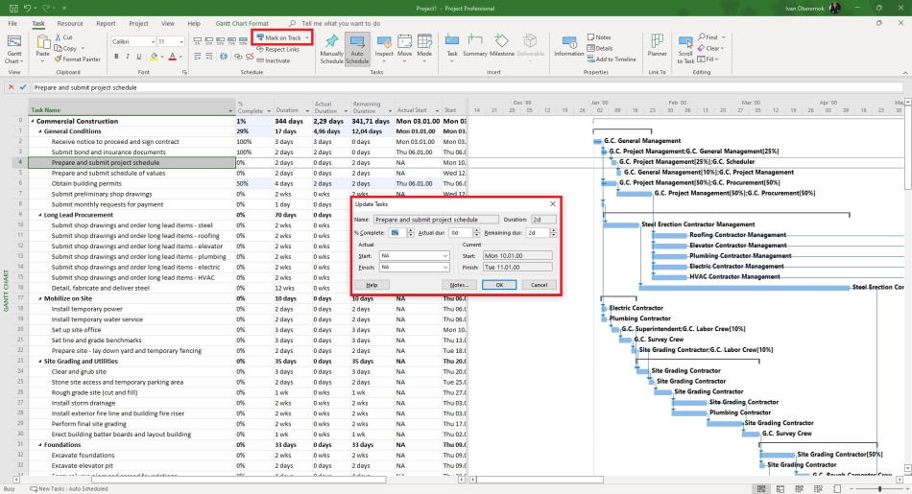Switch to the Resource tab
This screenshot has height=494, width=912.
[70, 24]
